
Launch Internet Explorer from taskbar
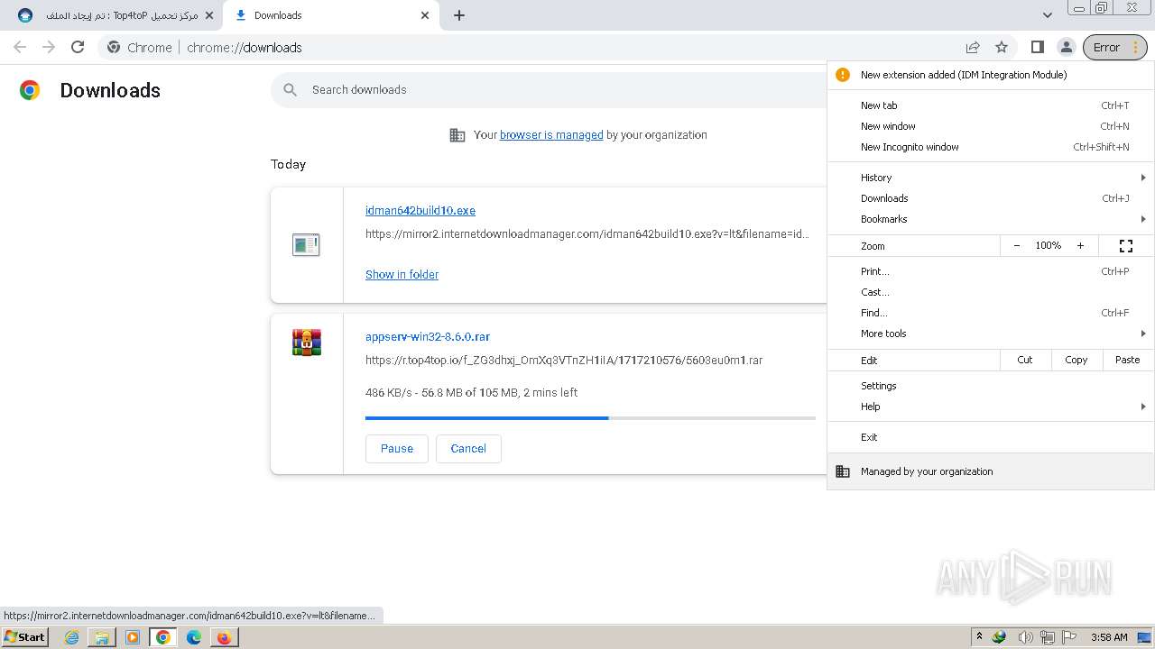(71, 637)
